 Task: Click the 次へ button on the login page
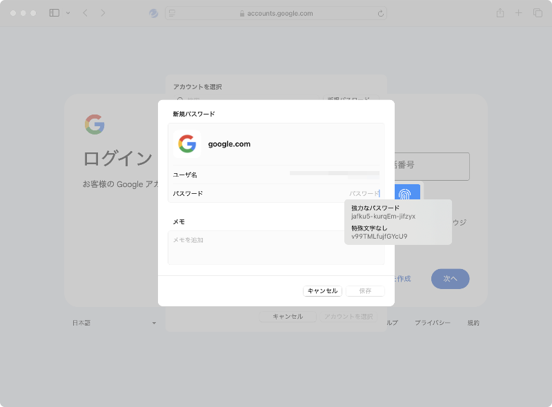[451, 279]
